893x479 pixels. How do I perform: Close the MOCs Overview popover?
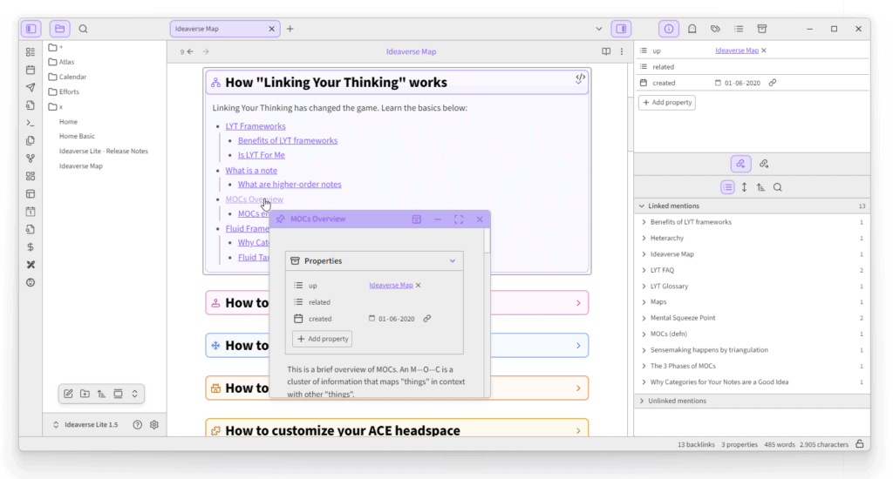point(480,219)
